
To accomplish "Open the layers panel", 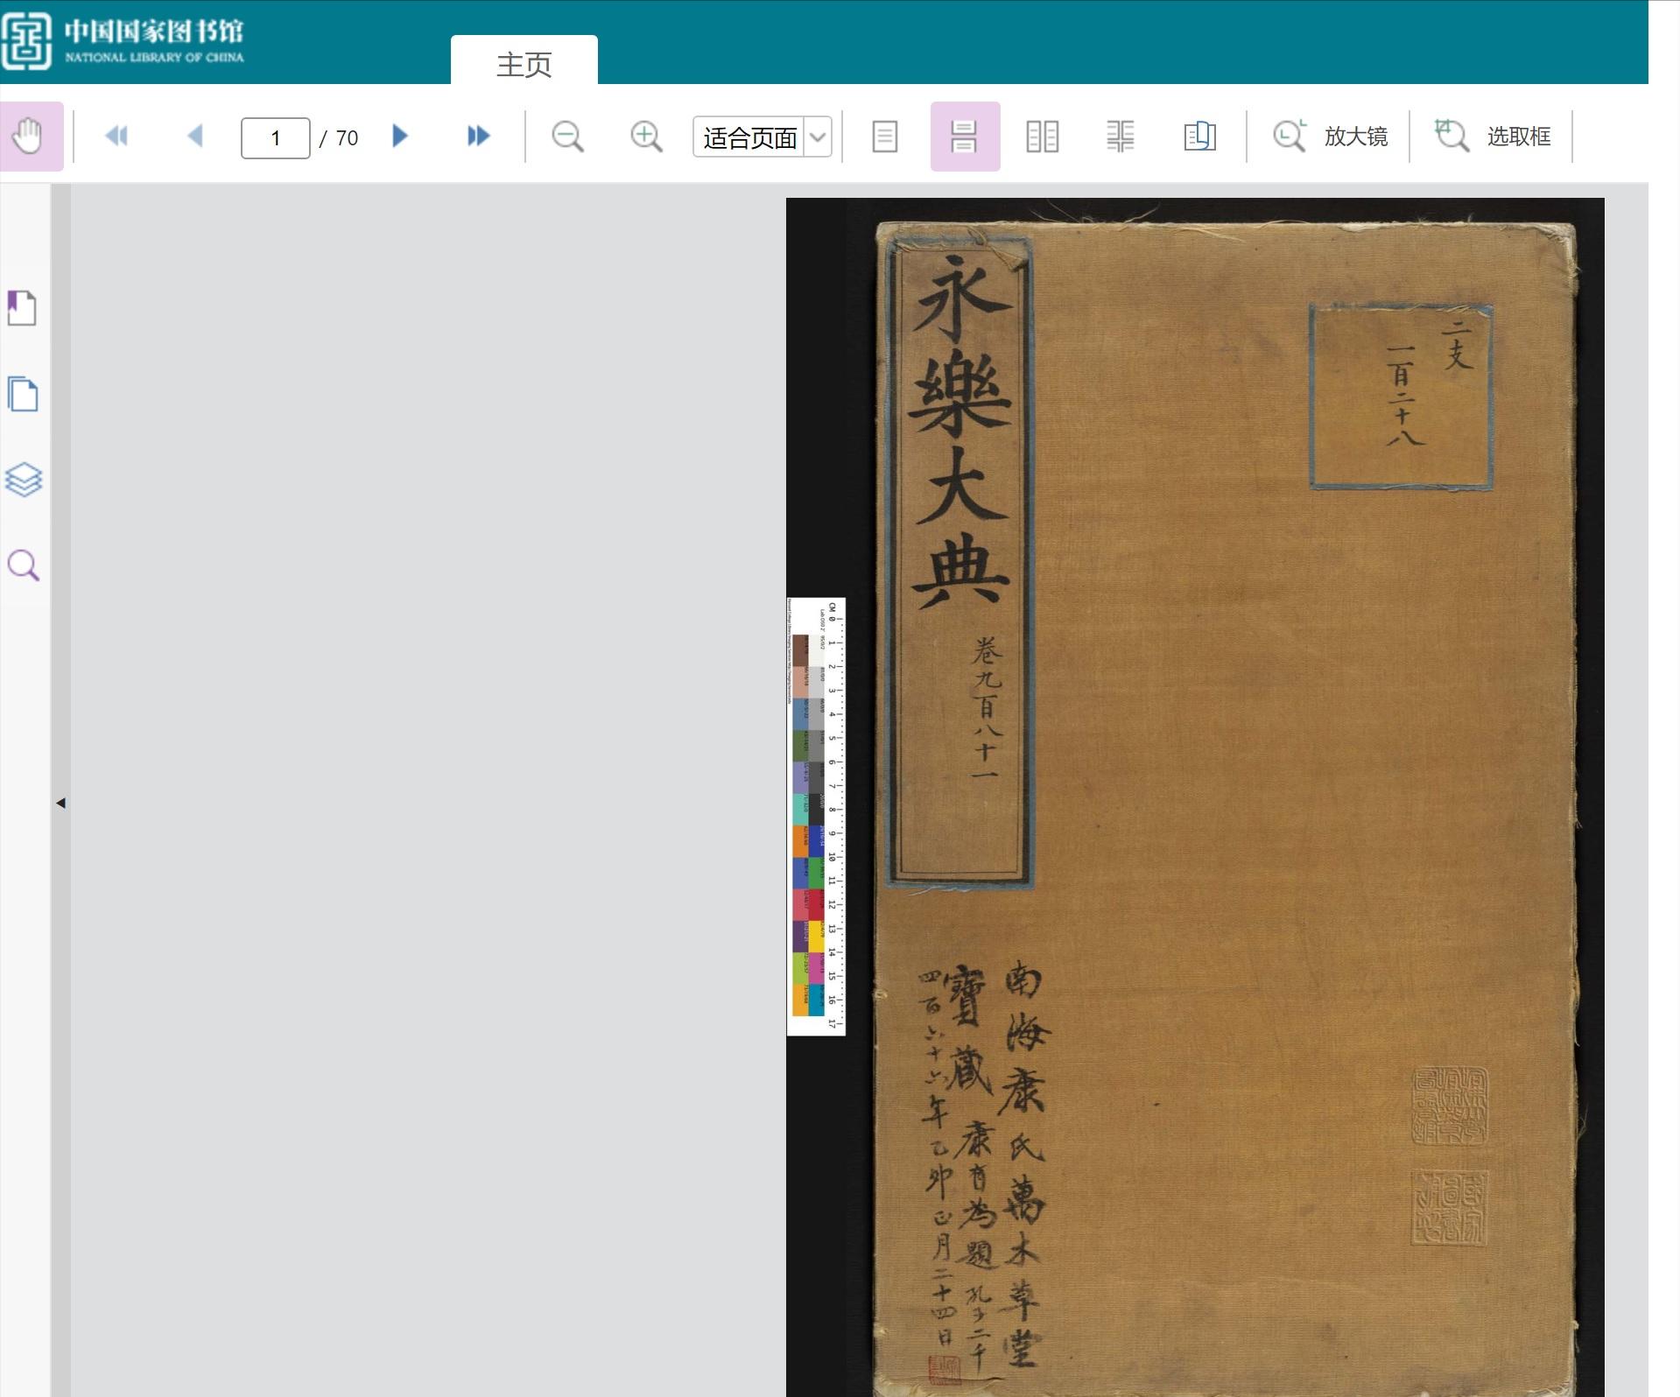I will 23,479.
